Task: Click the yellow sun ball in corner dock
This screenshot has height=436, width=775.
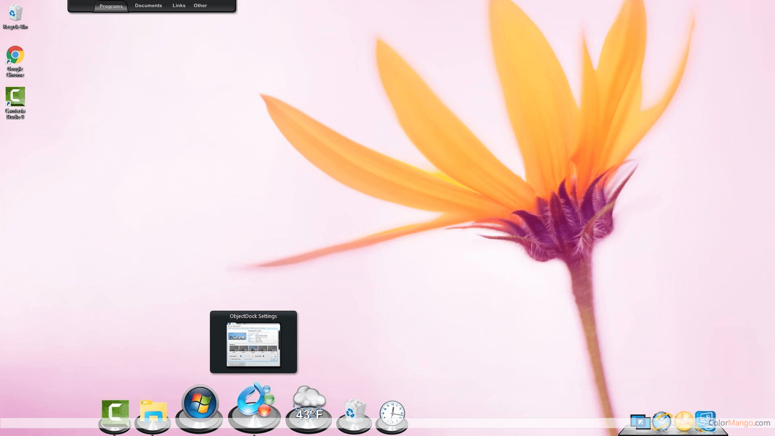Action: click(685, 420)
